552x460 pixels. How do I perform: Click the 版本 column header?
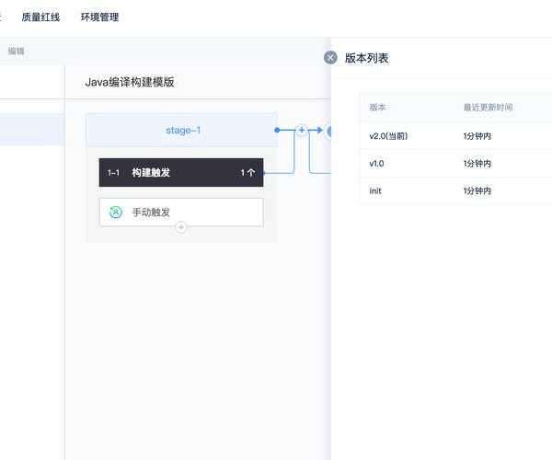point(378,108)
